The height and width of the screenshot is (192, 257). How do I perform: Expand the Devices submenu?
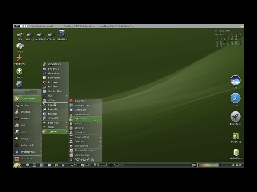pyautogui.click(x=85, y=141)
